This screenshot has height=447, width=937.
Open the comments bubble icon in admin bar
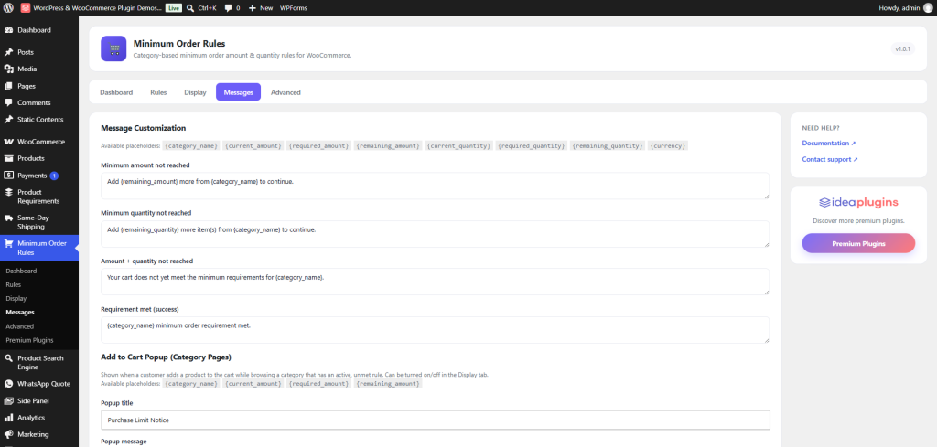tap(228, 8)
